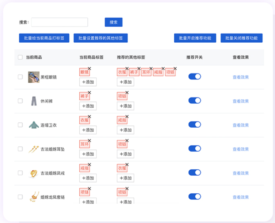The image size is (275, 223).
Task: Remove 耳环 recommended tag in 黑框眼镜 row
Action: 151,69
